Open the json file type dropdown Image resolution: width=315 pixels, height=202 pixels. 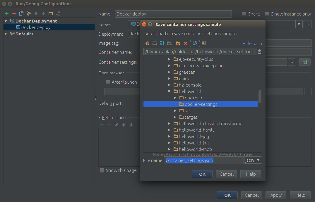(x=258, y=160)
